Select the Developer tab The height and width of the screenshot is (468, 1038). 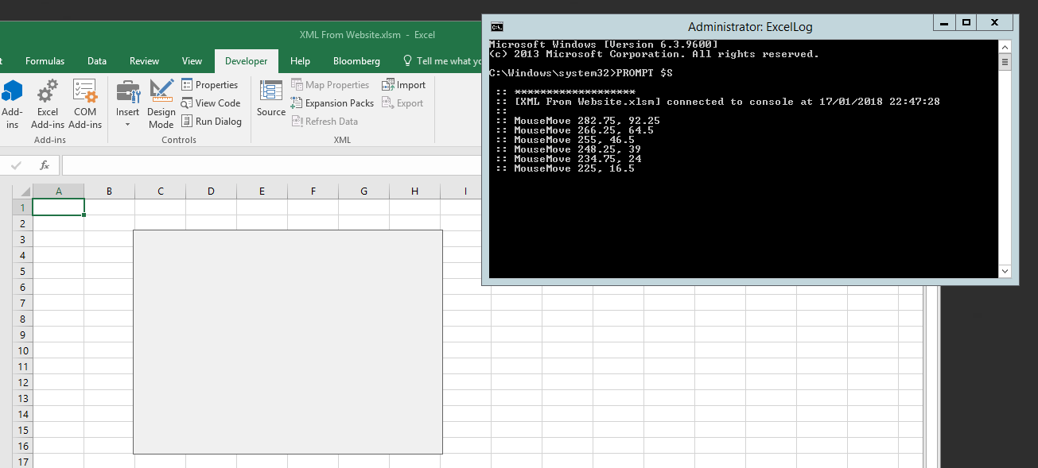247,61
